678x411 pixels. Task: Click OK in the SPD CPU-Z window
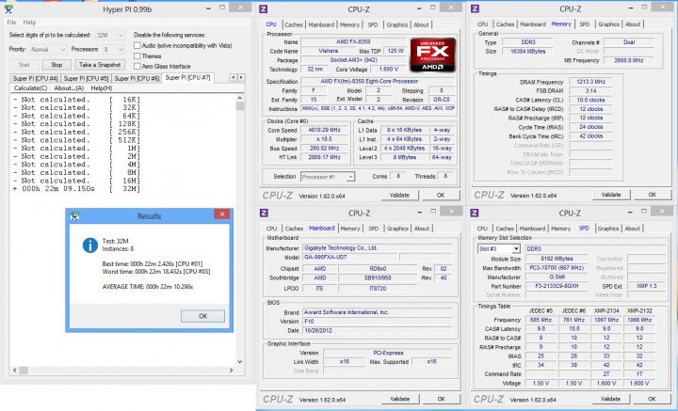652,399
